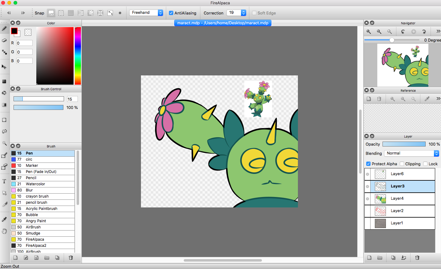
Task: Toggle visibility of Layer3
Action: coord(367,187)
